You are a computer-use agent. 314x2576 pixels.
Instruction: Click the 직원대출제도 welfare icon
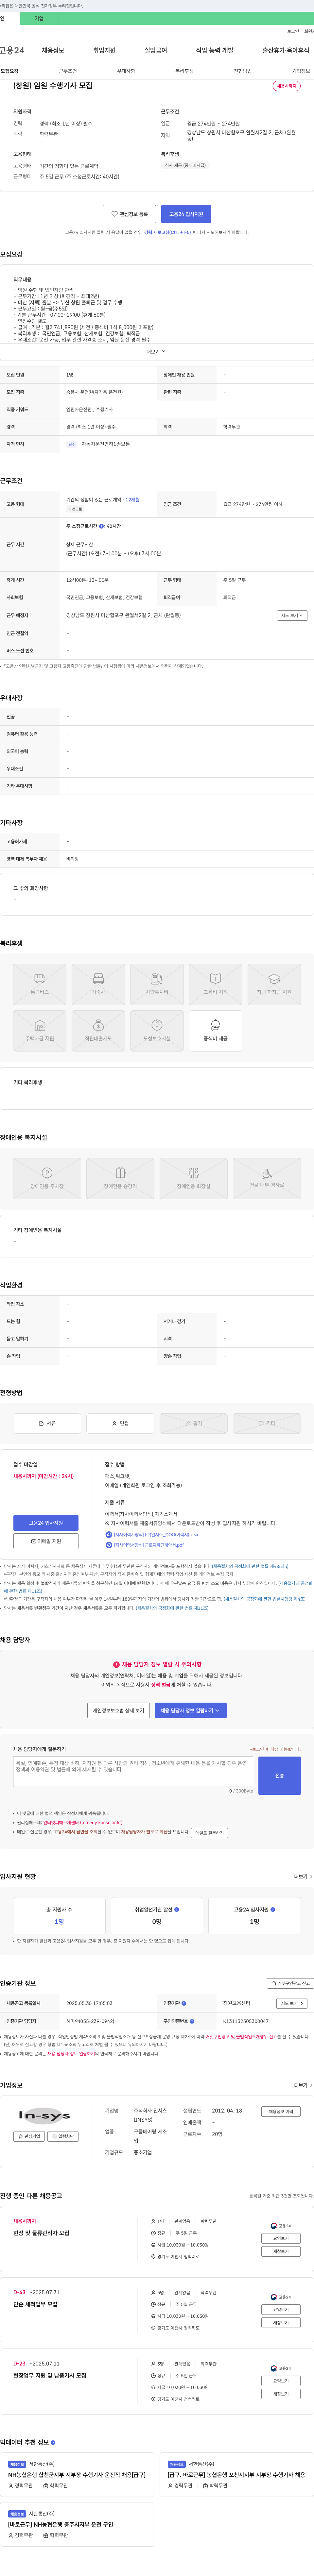coord(98,1031)
